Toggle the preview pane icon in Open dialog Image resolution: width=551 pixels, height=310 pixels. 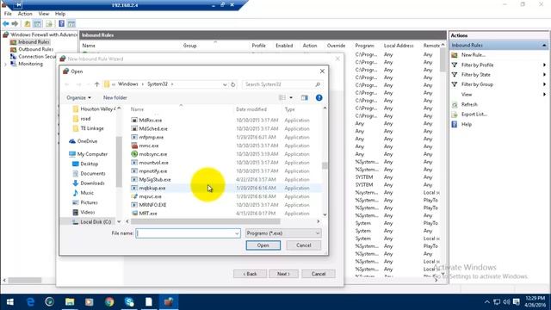(x=304, y=97)
